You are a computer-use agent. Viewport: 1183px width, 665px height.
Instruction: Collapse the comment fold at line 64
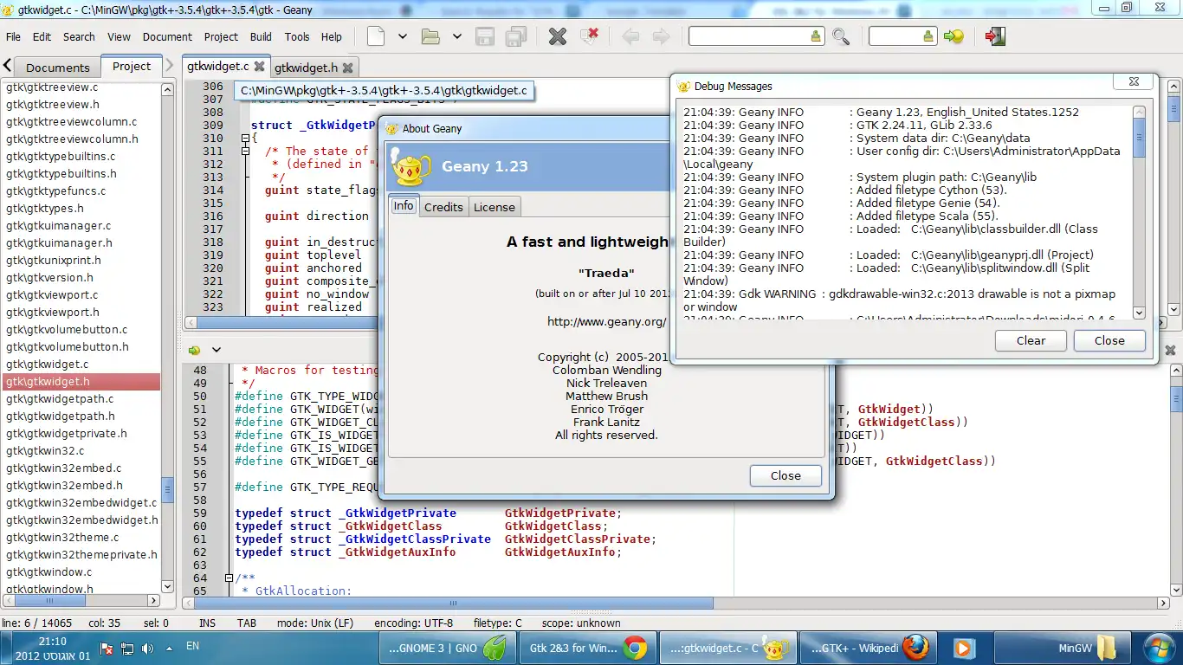[228, 578]
